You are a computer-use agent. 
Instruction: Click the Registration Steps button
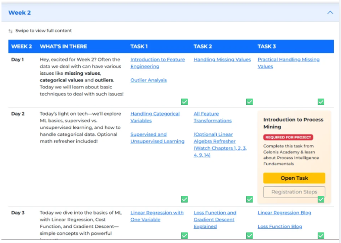click(294, 192)
